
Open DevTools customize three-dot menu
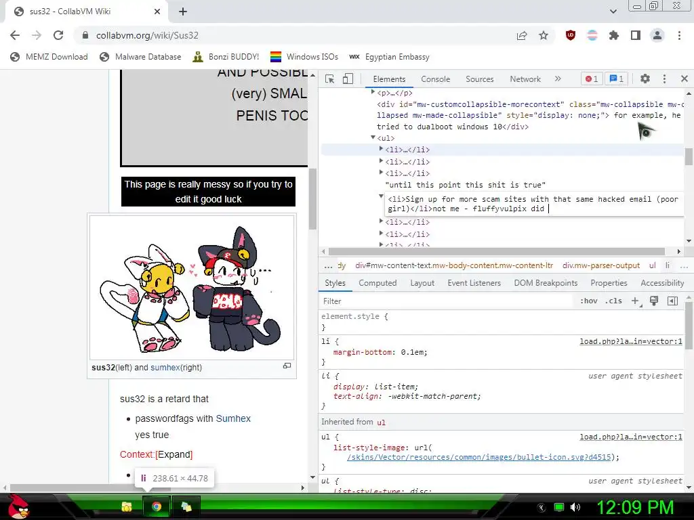(x=664, y=79)
